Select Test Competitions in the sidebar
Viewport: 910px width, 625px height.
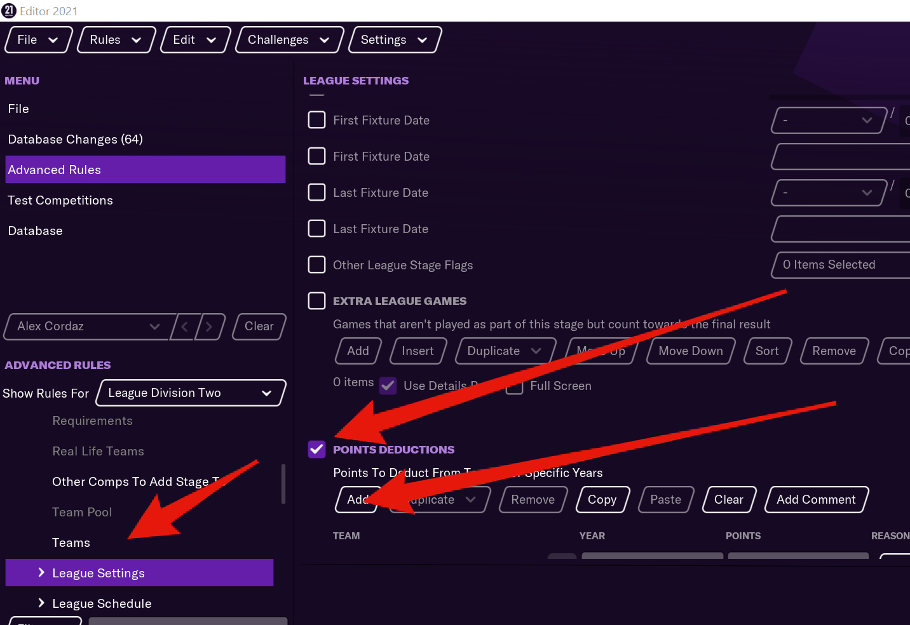click(60, 200)
